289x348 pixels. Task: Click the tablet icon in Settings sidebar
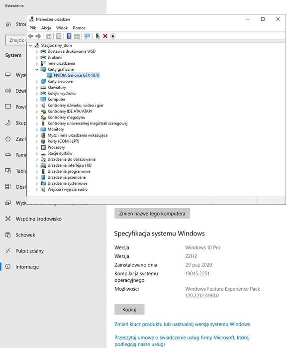8,171
